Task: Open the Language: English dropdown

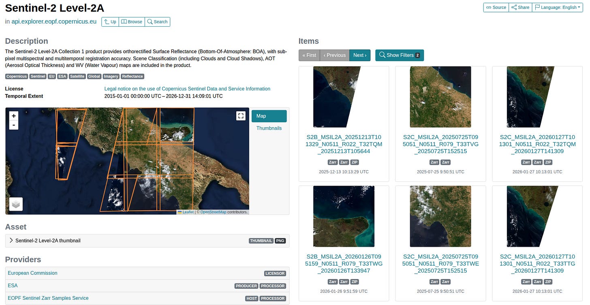Action: pos(557,7)
